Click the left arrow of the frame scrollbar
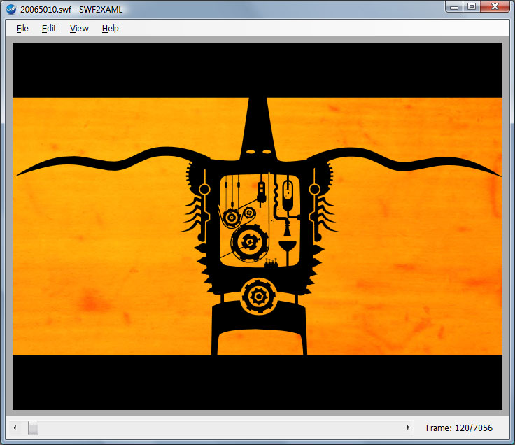This screenshot has width=515, height=445. 15,428
